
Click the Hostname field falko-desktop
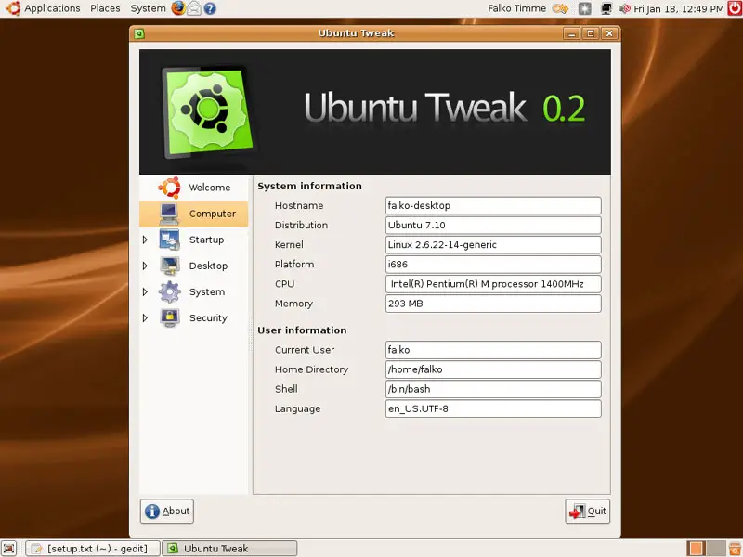493,205
